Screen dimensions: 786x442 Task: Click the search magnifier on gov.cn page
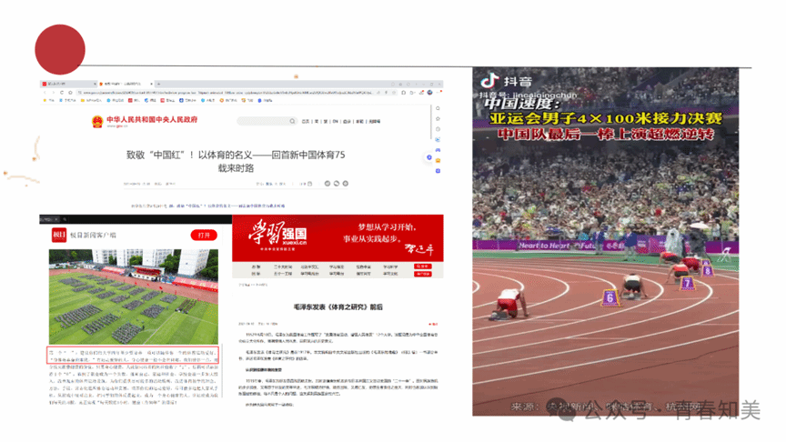292,121
